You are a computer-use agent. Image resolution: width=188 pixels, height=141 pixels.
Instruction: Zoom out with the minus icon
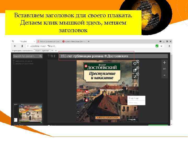[164, 75]
